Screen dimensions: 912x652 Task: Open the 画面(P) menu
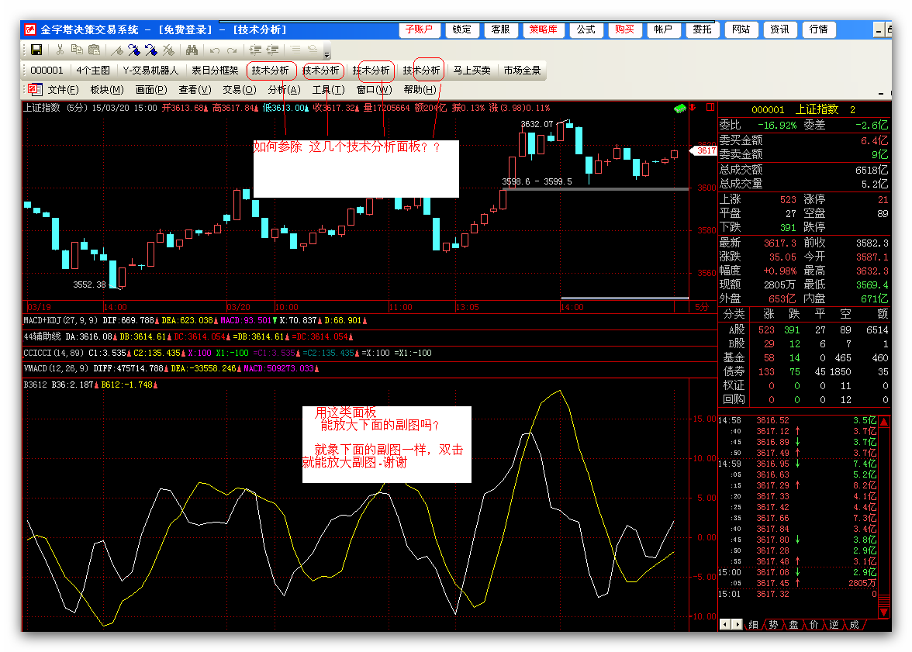(x=151, y=90)
